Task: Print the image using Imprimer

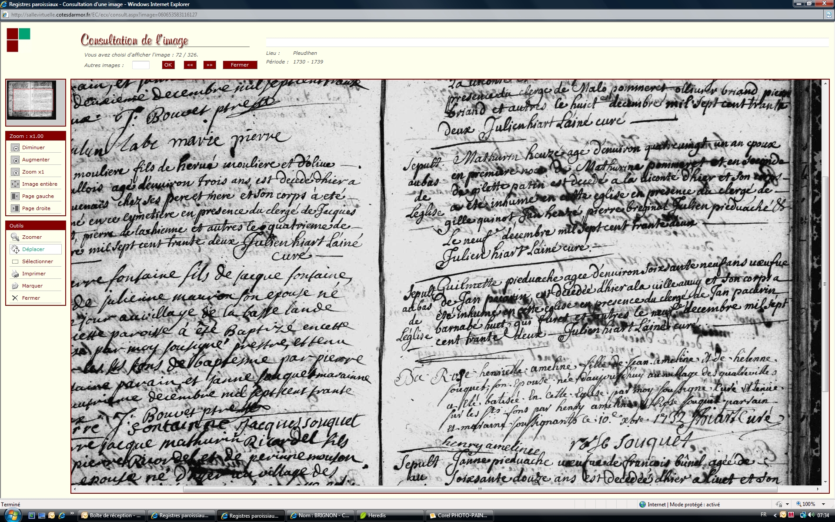Action: tap(16, 274)
